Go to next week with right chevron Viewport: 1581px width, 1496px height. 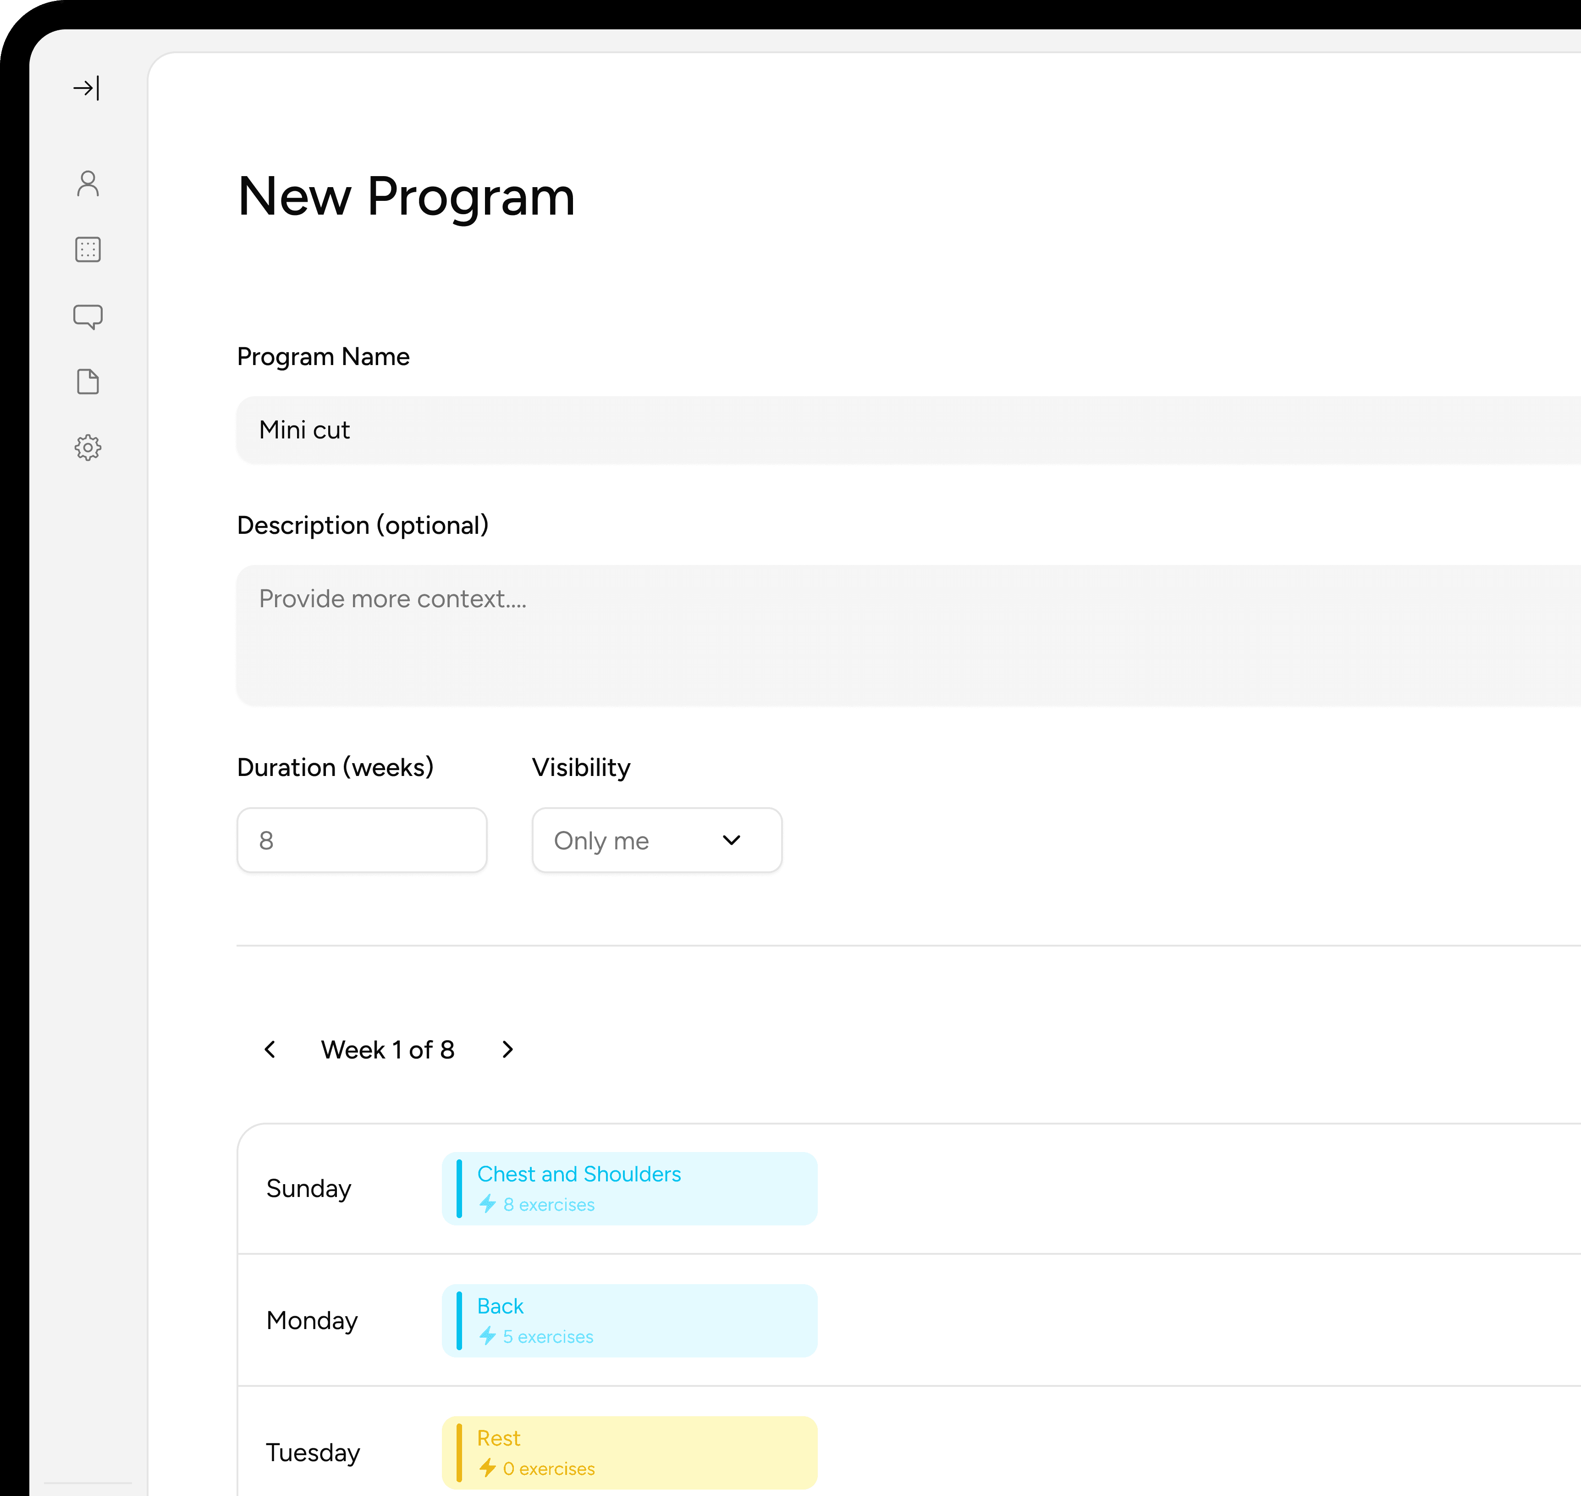[x=507, y=1049]
